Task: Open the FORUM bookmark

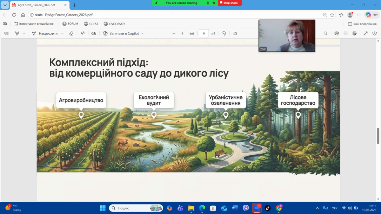Action: 70,24
